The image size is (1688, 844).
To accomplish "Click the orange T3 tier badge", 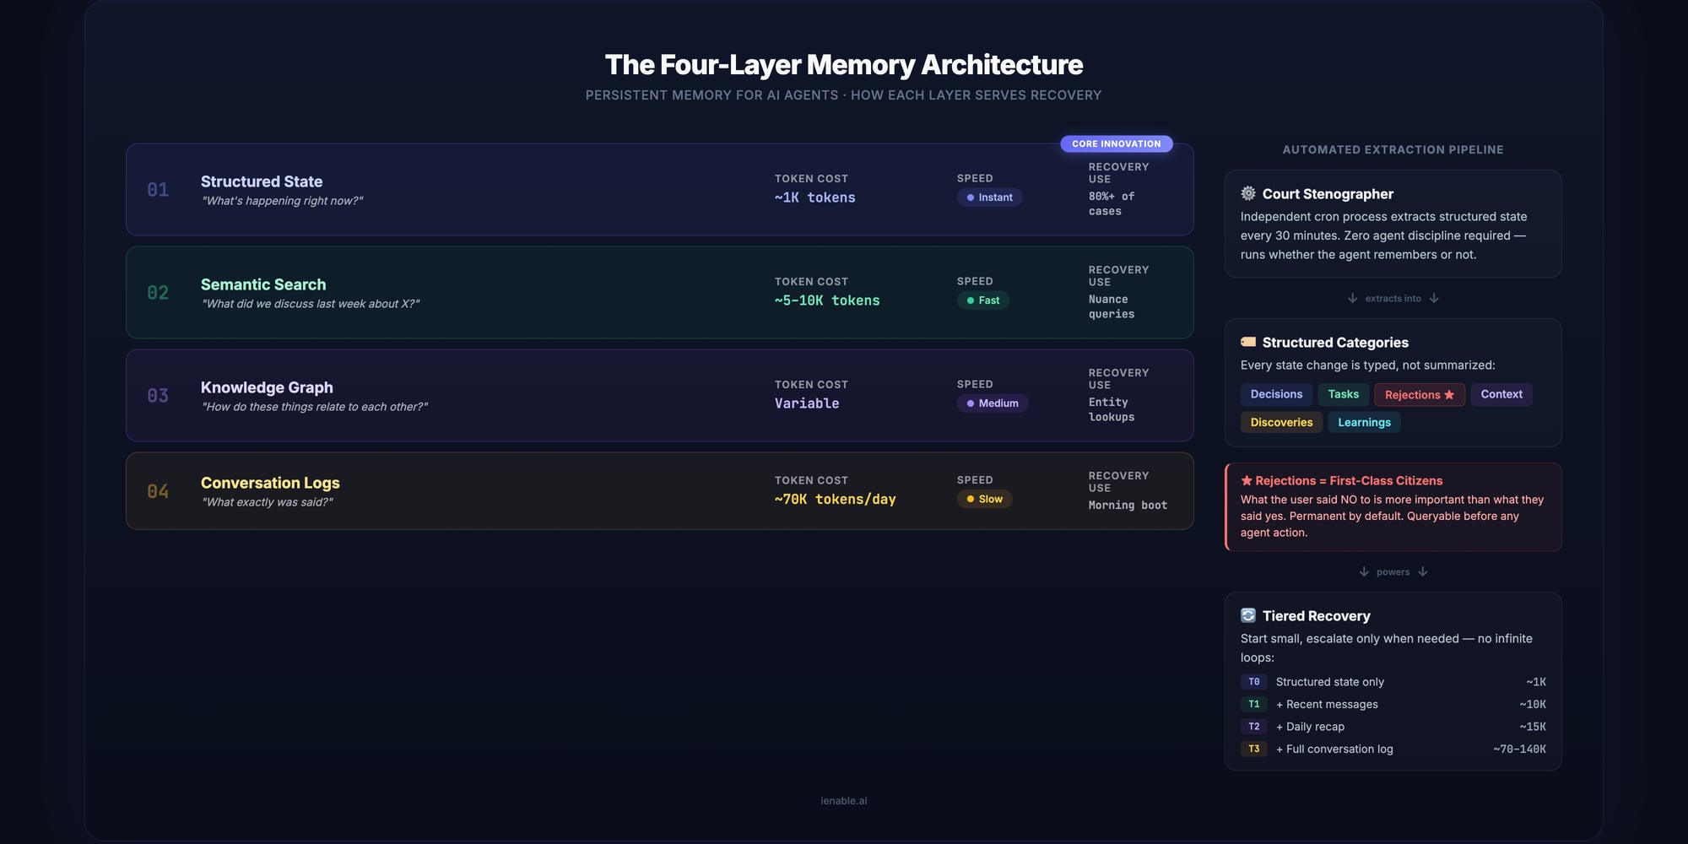I will (x=1254, y=749).
